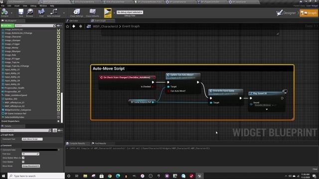
Task: Open the View menu
Action: [25, 5]
